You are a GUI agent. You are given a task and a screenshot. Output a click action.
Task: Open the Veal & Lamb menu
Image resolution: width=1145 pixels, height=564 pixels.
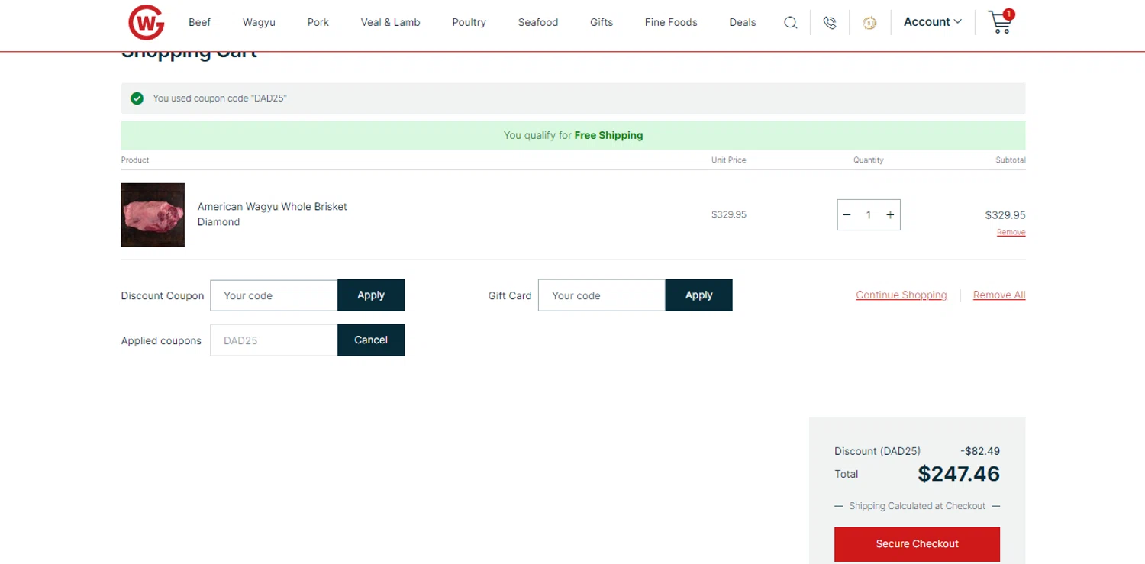point(390,22)
